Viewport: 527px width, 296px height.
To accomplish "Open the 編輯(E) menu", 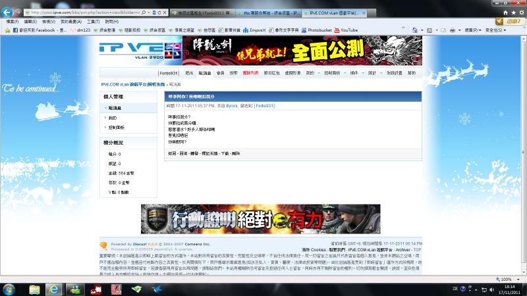I will 30,22.
